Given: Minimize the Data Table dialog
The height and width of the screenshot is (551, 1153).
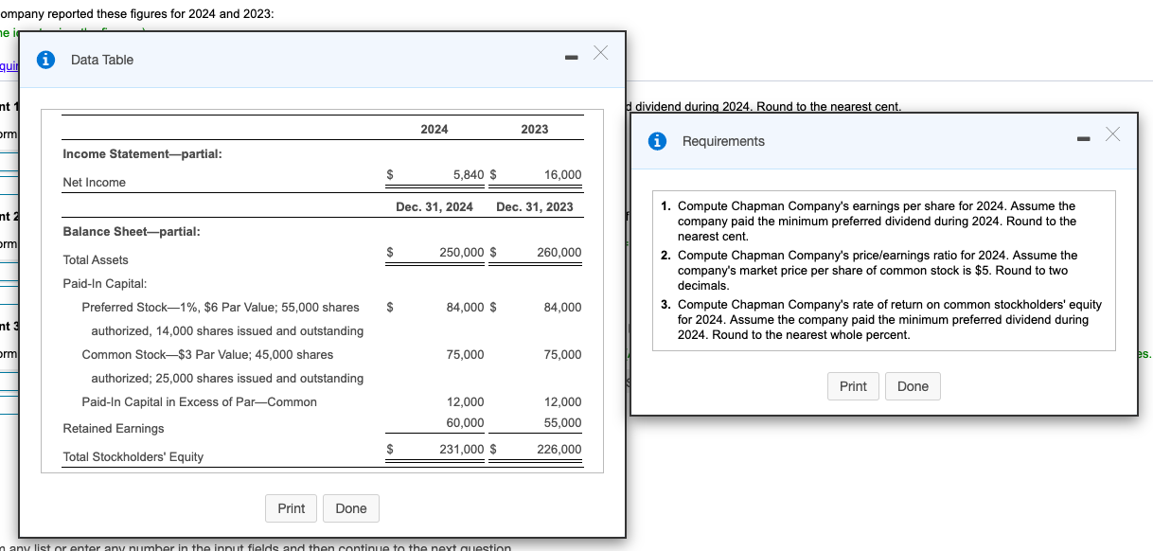Looking at the screenshot, I should point(571,56).
